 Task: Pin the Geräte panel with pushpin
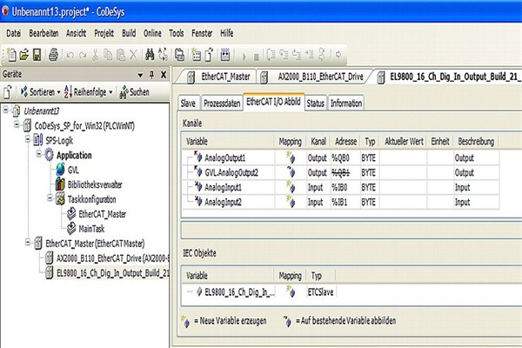pyautogui.click(x=151, y=75)
